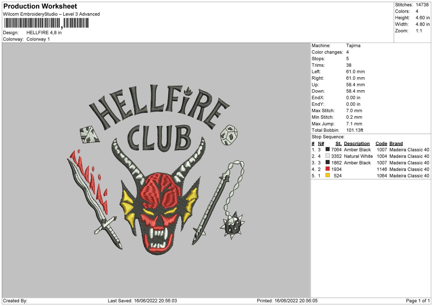Screen dimensions: 433x306
Task: Click the Total Bobbin value 101.13ft
Action: click(x=356, y=130)
